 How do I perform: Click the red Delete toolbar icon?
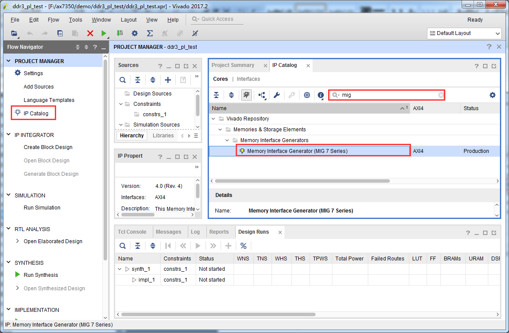(x=90, y=33)
